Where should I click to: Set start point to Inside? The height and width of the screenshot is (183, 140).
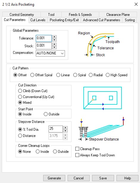click(x=25, y=114)
